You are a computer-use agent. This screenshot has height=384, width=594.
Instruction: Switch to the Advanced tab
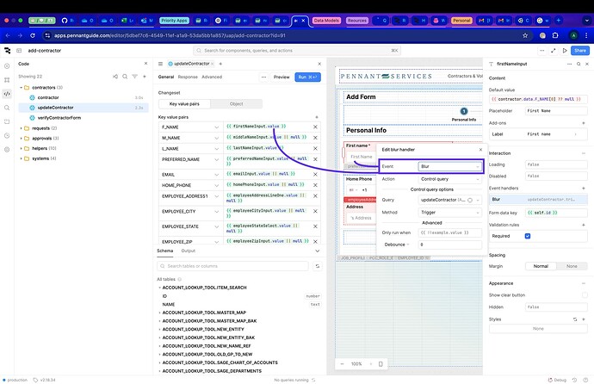pos(212,77)
